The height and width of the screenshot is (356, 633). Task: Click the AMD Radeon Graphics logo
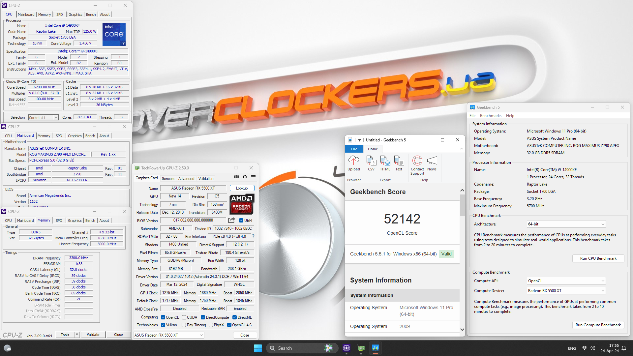(x=242, y=204)
